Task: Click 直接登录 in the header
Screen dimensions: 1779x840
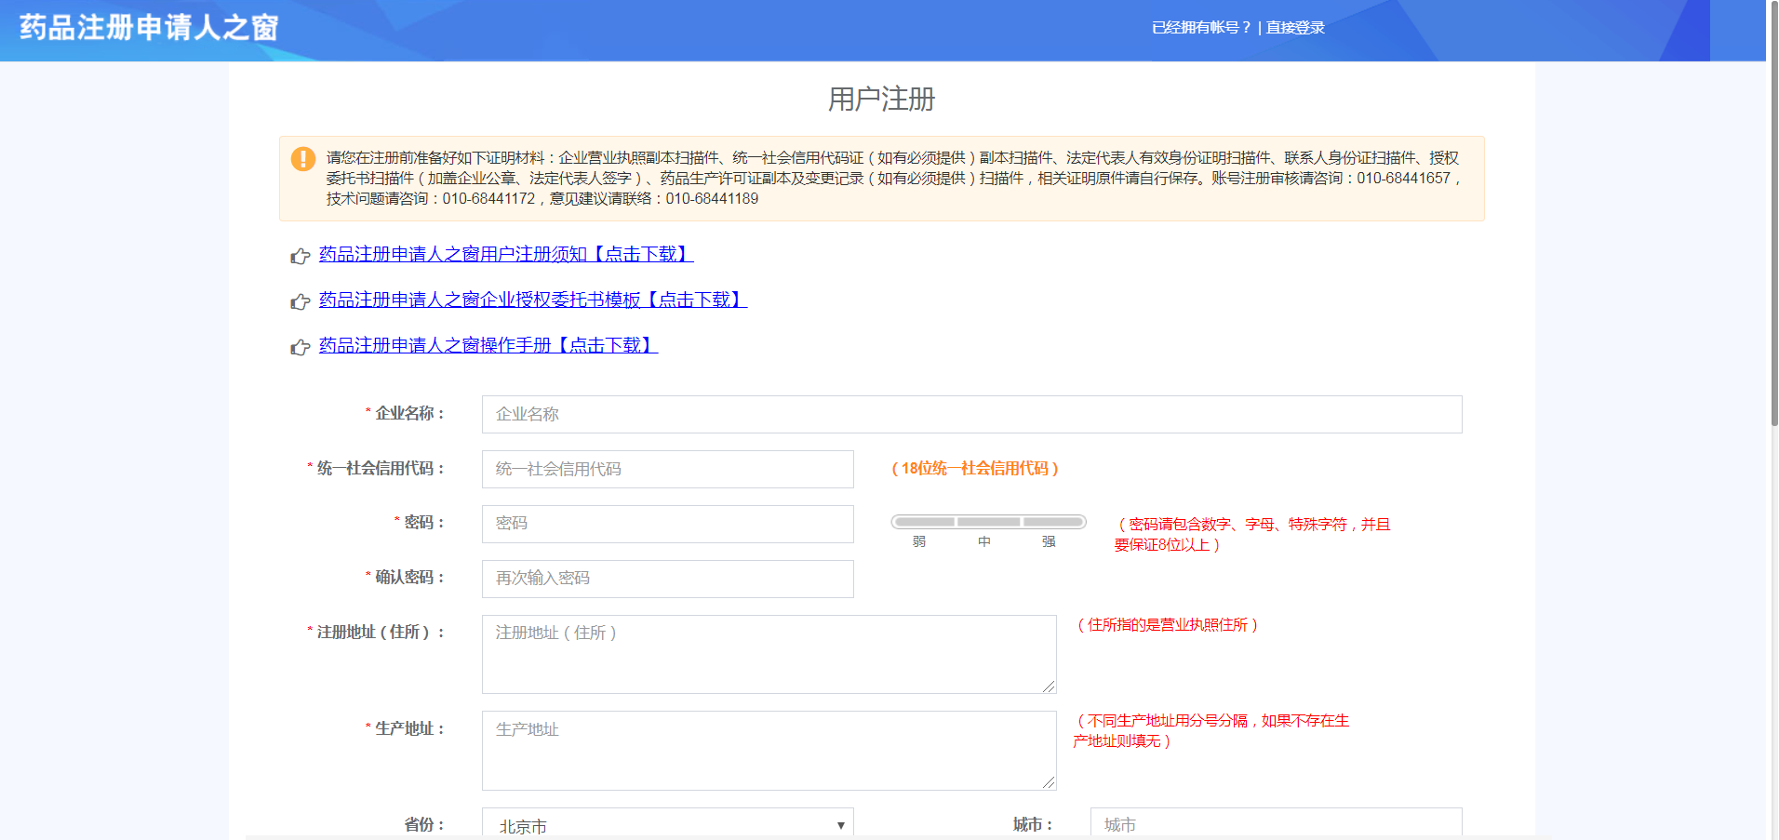Action: 1295,28
